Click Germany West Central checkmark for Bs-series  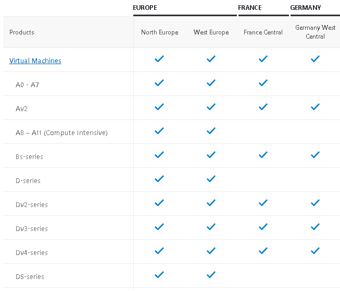[x=315, y=155]
